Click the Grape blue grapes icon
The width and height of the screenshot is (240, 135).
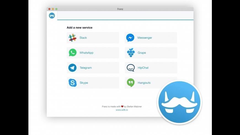(131, 53)
